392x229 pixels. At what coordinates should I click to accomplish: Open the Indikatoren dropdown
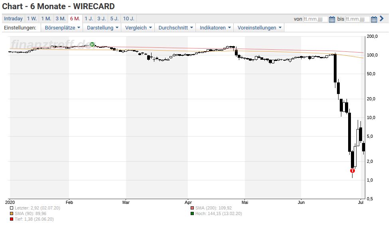click(x=215, y=28)
